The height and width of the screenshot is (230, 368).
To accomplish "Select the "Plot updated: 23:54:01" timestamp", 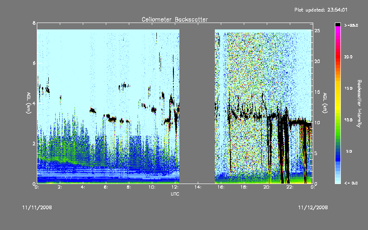I will [x=321, y=10].
